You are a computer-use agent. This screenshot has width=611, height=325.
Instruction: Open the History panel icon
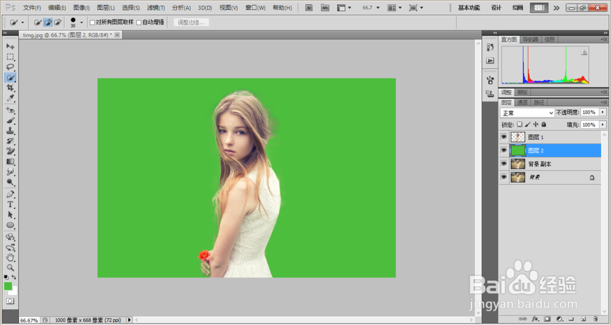490,47
